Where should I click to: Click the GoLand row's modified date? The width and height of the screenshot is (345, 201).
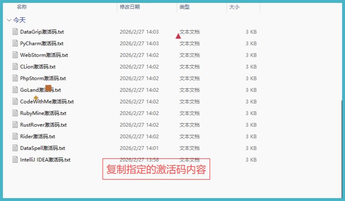(139, 90)
